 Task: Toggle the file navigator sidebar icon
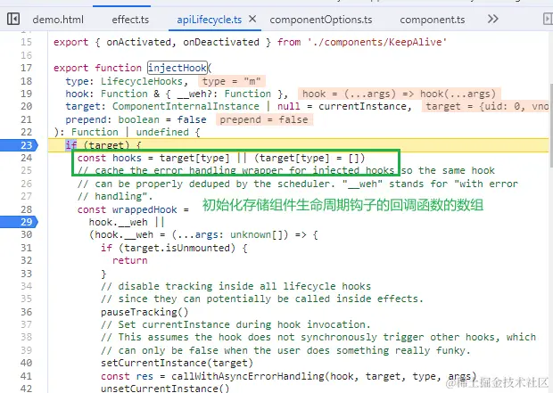[13, 19]
